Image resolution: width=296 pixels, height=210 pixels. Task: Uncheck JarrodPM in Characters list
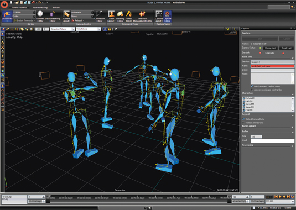pyautogui.click(x=243, y=104)
